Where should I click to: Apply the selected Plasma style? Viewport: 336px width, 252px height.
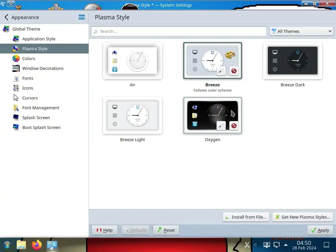coord(320,230)
